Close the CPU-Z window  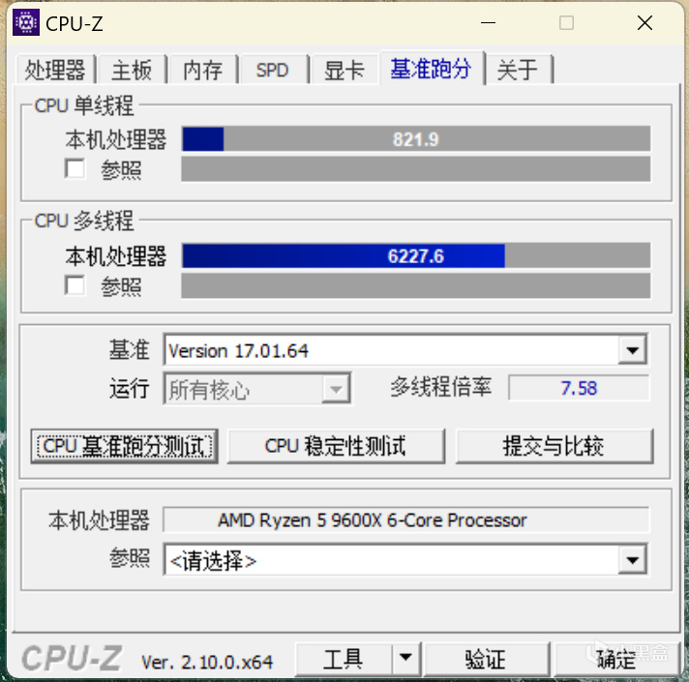coord(644,23)
